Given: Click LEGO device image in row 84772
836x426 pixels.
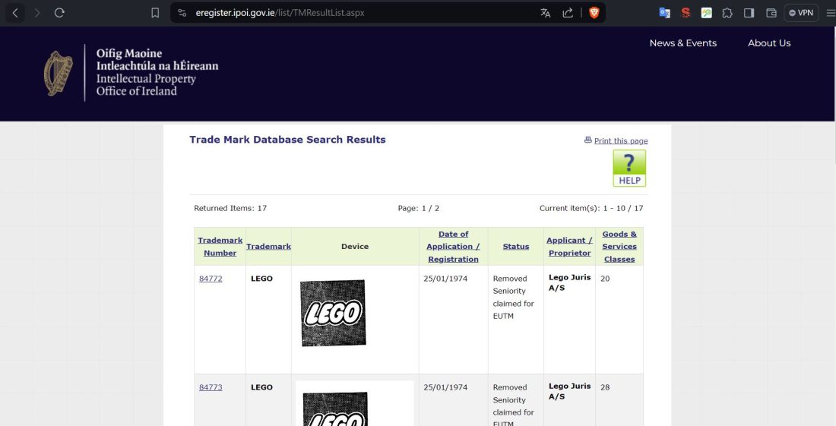Looking at the screenshot, I should 333,313.
